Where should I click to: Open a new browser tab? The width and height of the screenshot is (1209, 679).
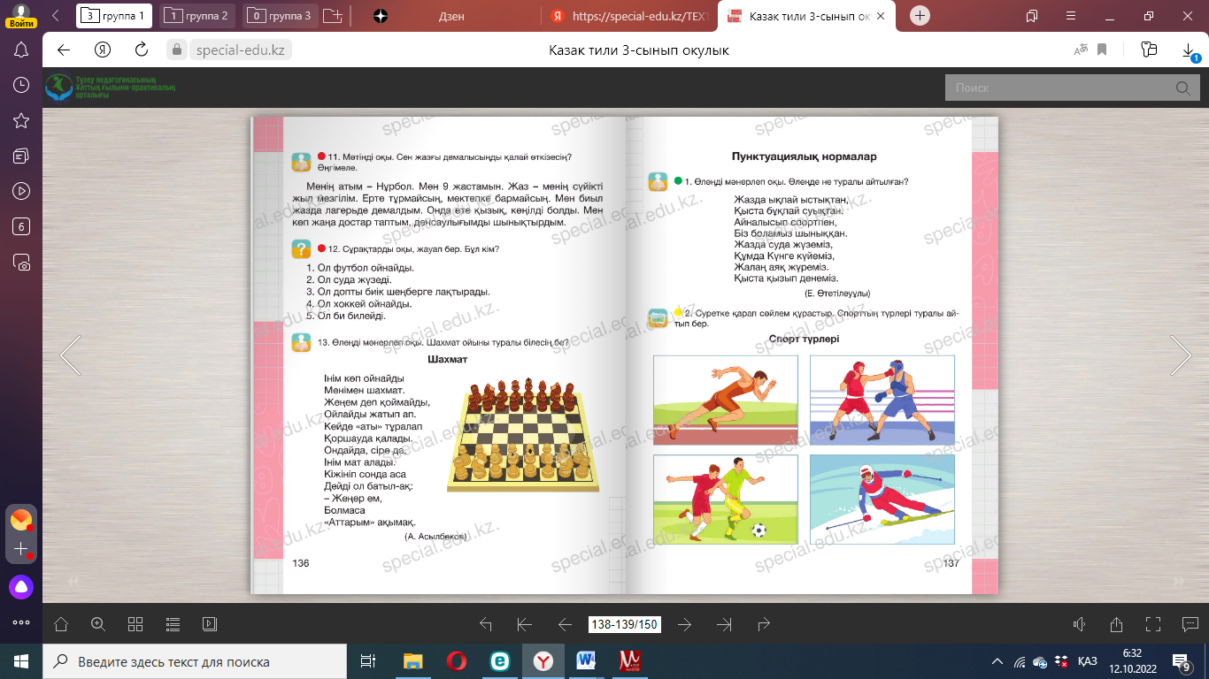pos(920,15)
